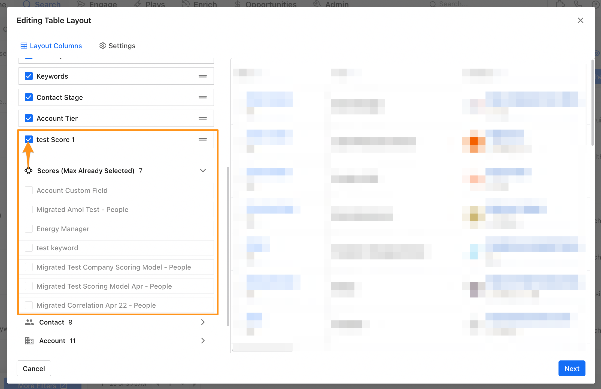Grab the Keywords row drag handle

coord(202,76)
